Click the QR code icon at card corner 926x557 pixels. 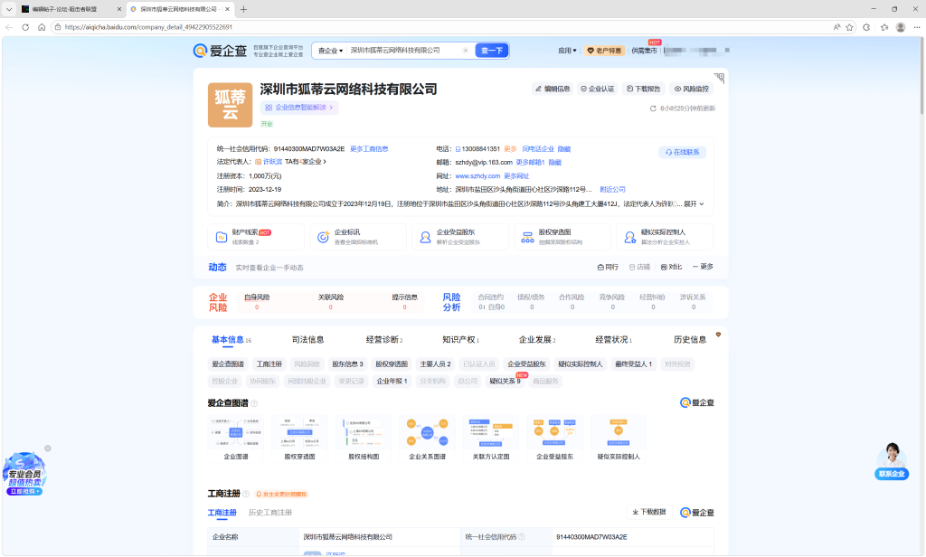pos(719,78)
